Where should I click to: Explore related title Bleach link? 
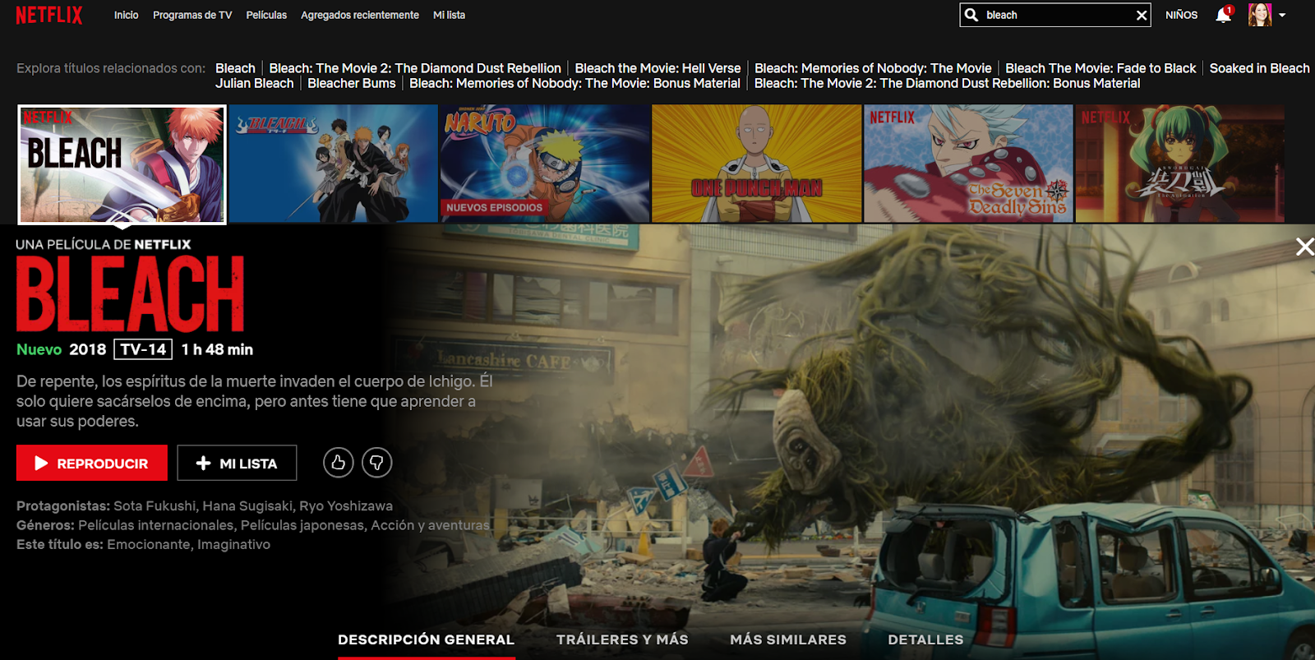coord(235,68)
